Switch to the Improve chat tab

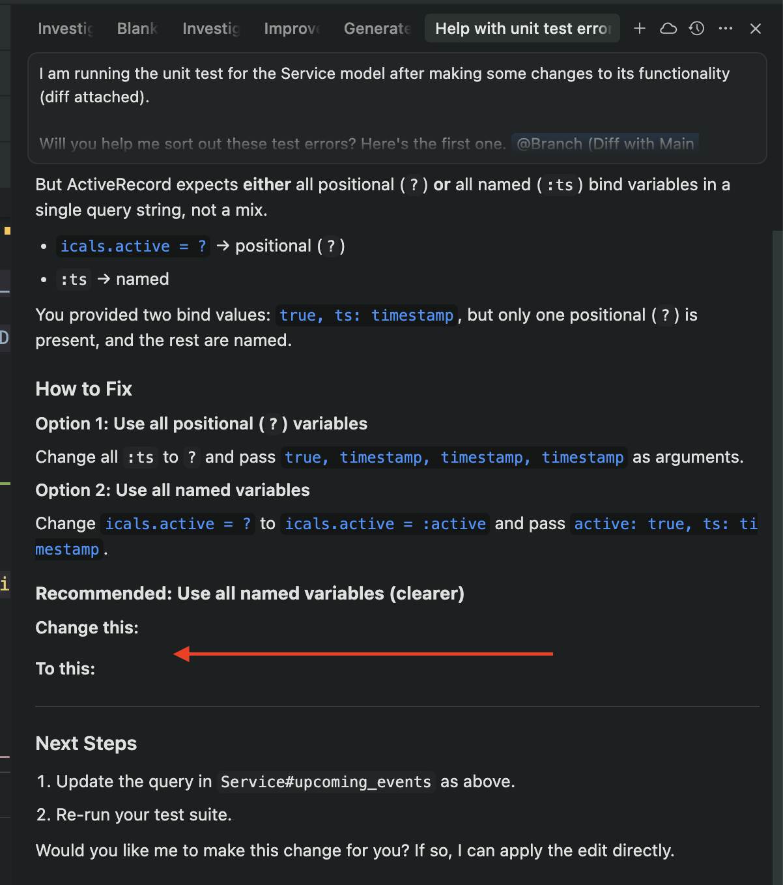pos(292,29)
